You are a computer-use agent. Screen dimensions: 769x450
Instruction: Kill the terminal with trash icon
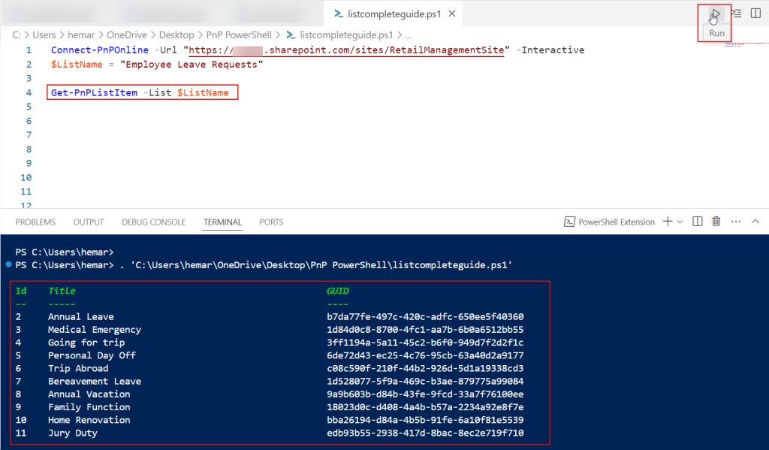coord(716,222)
